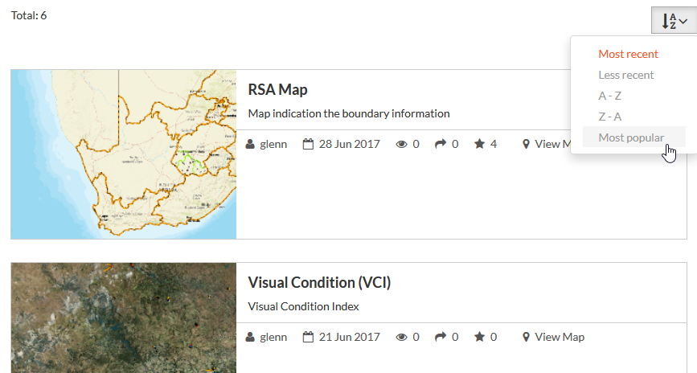Screen dimensions: 697x373
Task: Open the Visual Condition (VCI) title link
Action: pos(319,282)
